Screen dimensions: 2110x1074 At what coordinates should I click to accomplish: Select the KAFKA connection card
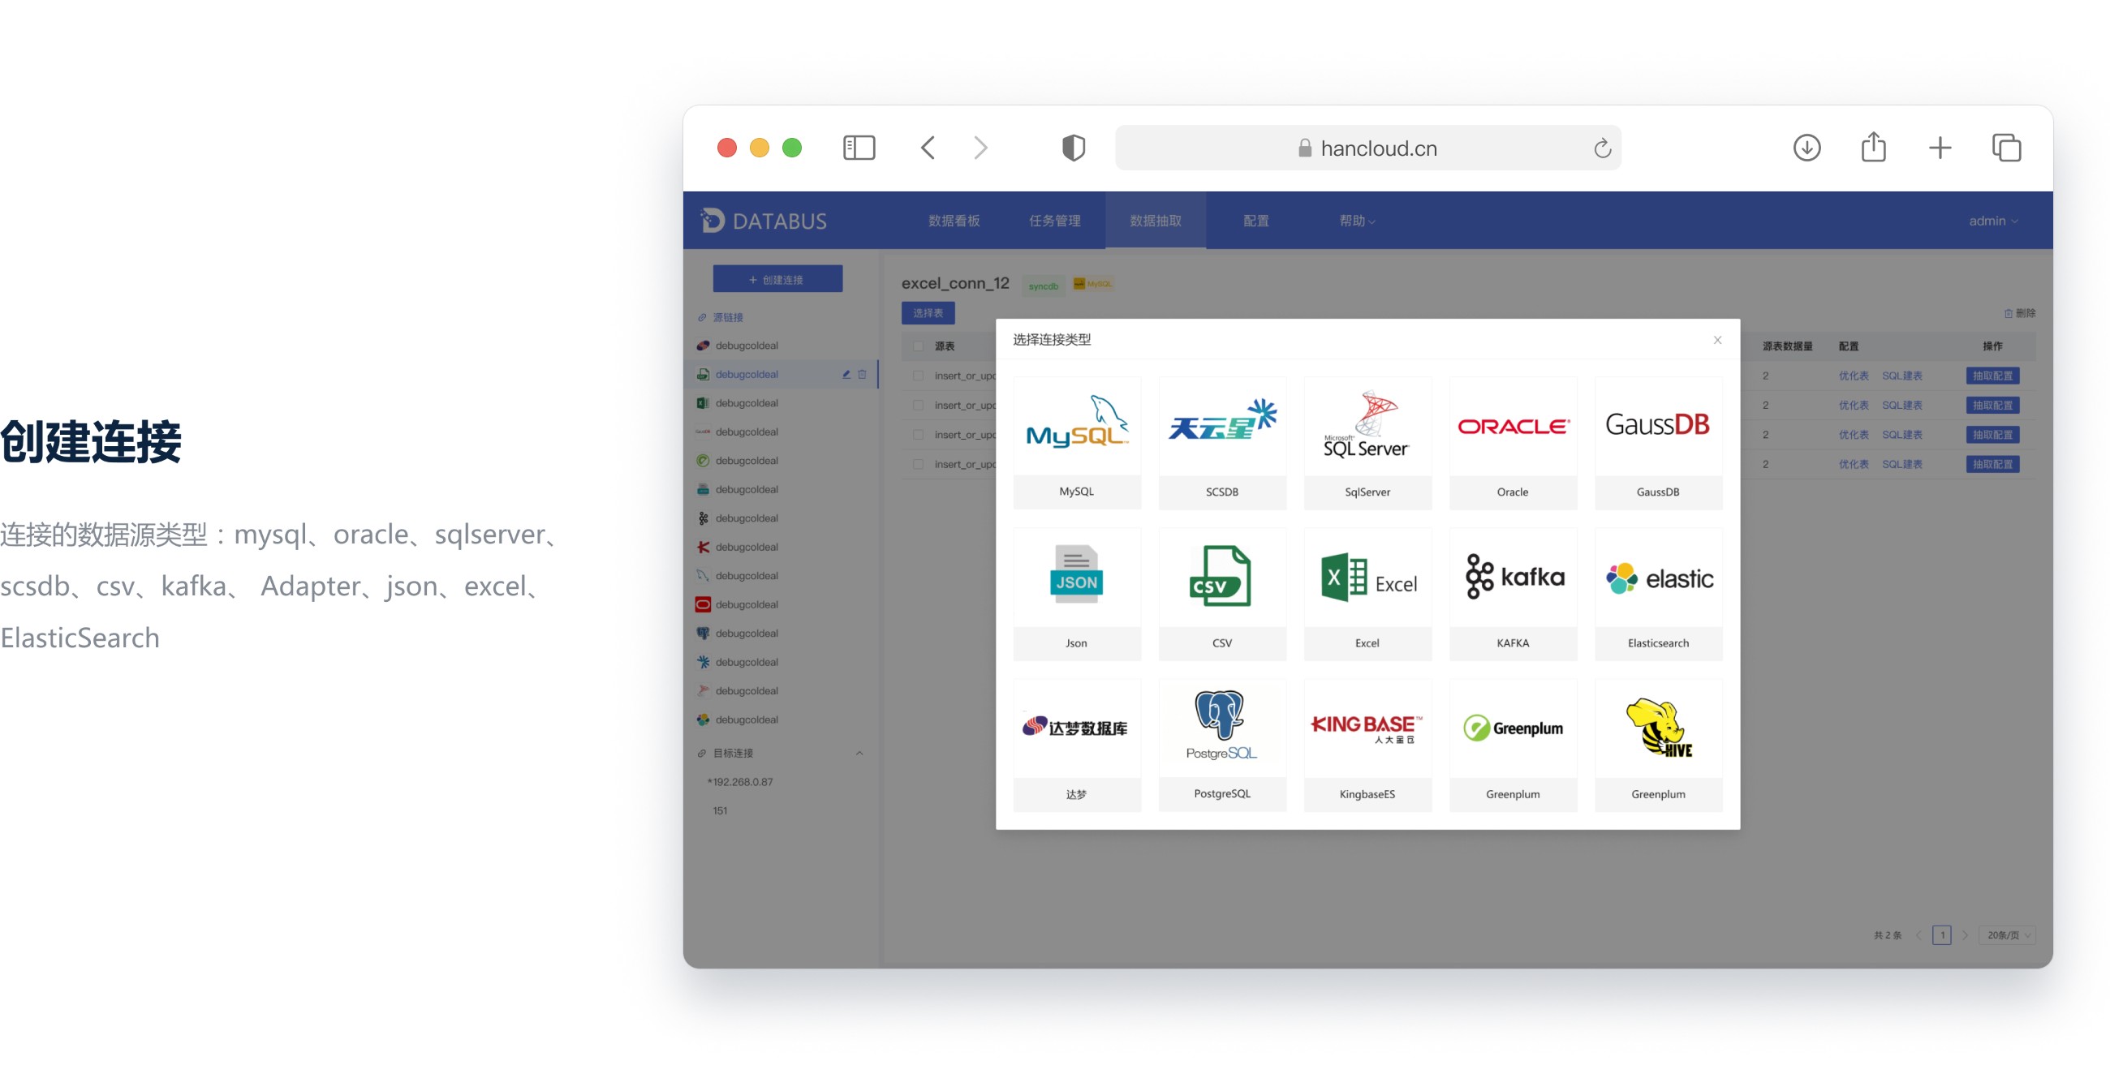click(x=1512, y=595)
